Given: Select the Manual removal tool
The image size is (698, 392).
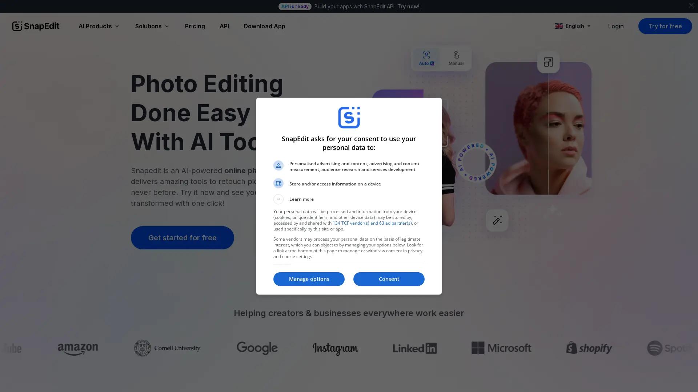Looking at the screenshot, I should 456,58.
